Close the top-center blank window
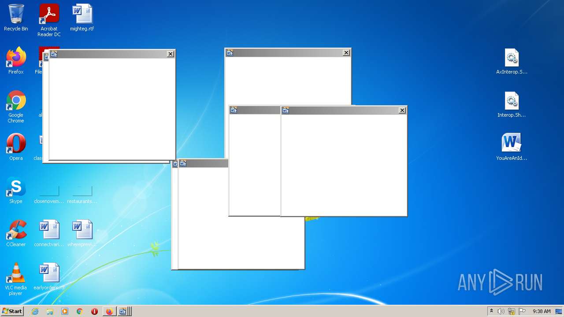 coord(346,53)
